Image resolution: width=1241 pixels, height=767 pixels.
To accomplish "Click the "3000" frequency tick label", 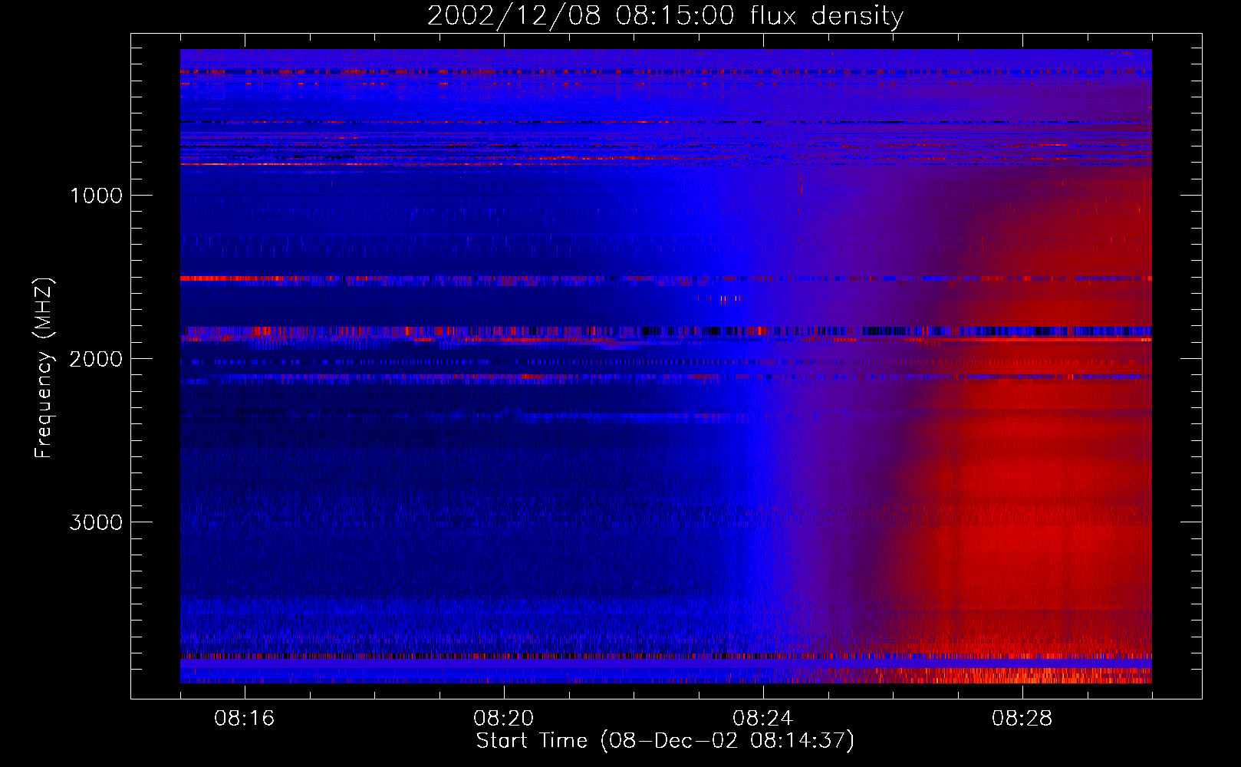I will click(96, 522).
